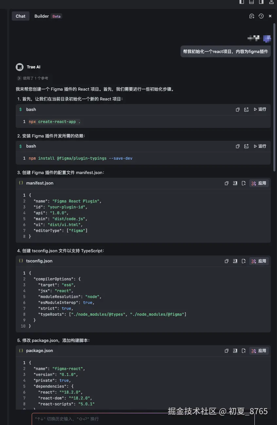Click the npm install @figma/plugin-typings line
The height and width of the screenshot is (425, 277).
(x=80, y=158)
